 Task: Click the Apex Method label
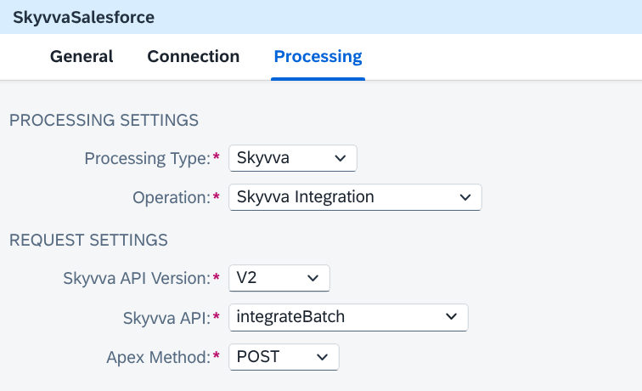(159, 357)
